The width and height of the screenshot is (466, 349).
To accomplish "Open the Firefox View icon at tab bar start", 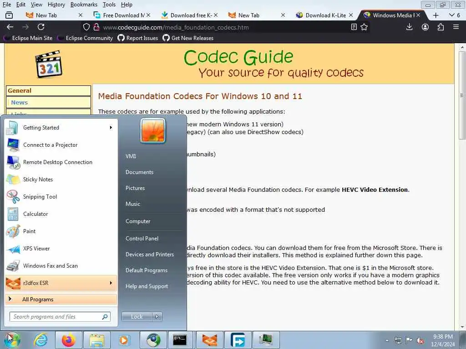I will (x=9, y=15).
